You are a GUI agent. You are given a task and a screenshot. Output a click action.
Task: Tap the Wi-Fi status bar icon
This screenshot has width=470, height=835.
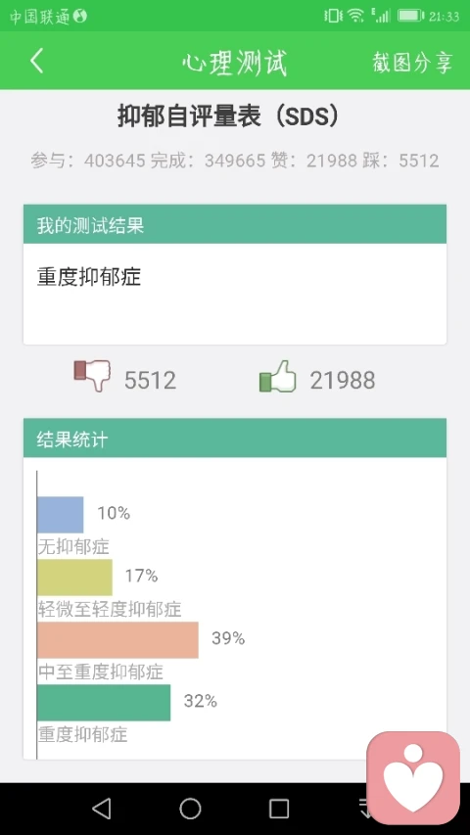[355, 16]
